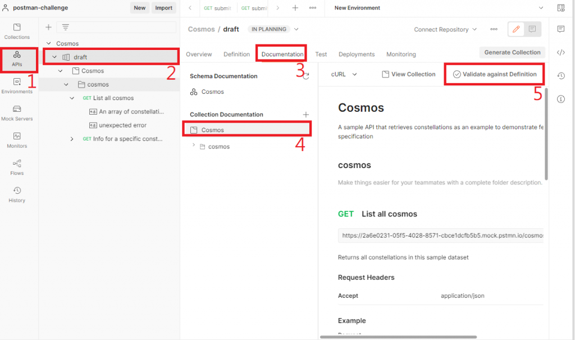The width and height of the screenshot is (575, 340).
Task: Open History in the sidebar
Action: (x=17, y=194)
